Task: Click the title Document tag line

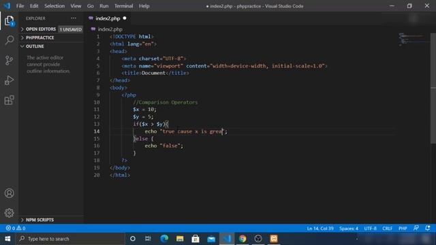Action: (x=155, y=73)
